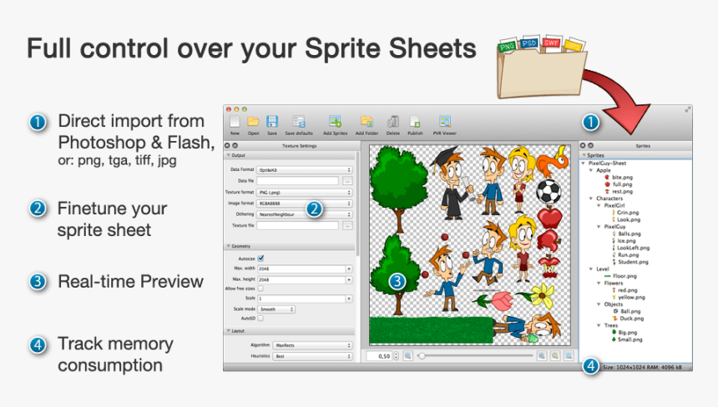Open the Data Format dropdown
The height and width of the screenshot is (407, 718).
[304, 169]
